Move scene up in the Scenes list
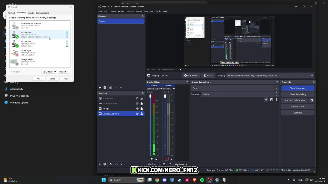The height and width of the screenshot is (184, 328). coord(116,88)
